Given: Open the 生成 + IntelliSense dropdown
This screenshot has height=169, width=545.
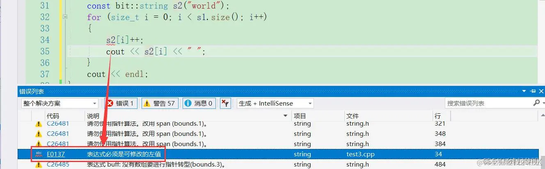Looking at the screenshot, I should tap(275, 103).
